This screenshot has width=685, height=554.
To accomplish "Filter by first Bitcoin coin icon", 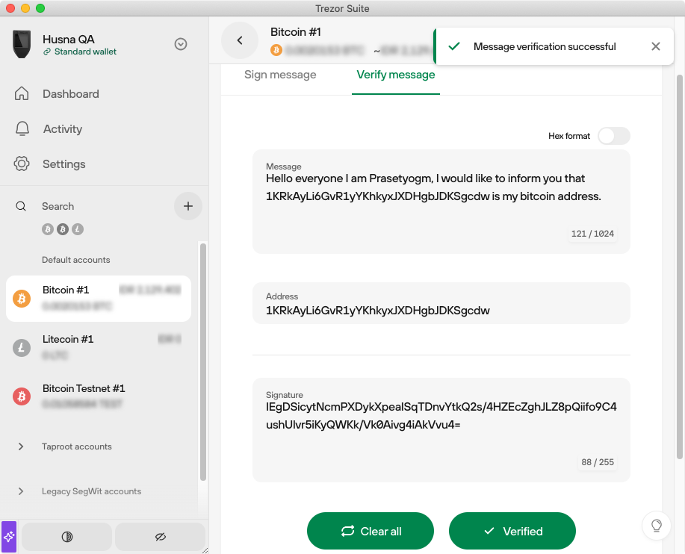I will 48,229.
